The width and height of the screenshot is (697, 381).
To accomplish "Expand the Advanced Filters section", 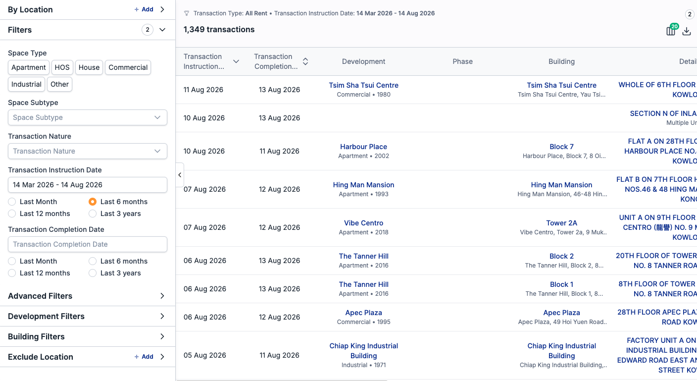I will coord(88,296).
